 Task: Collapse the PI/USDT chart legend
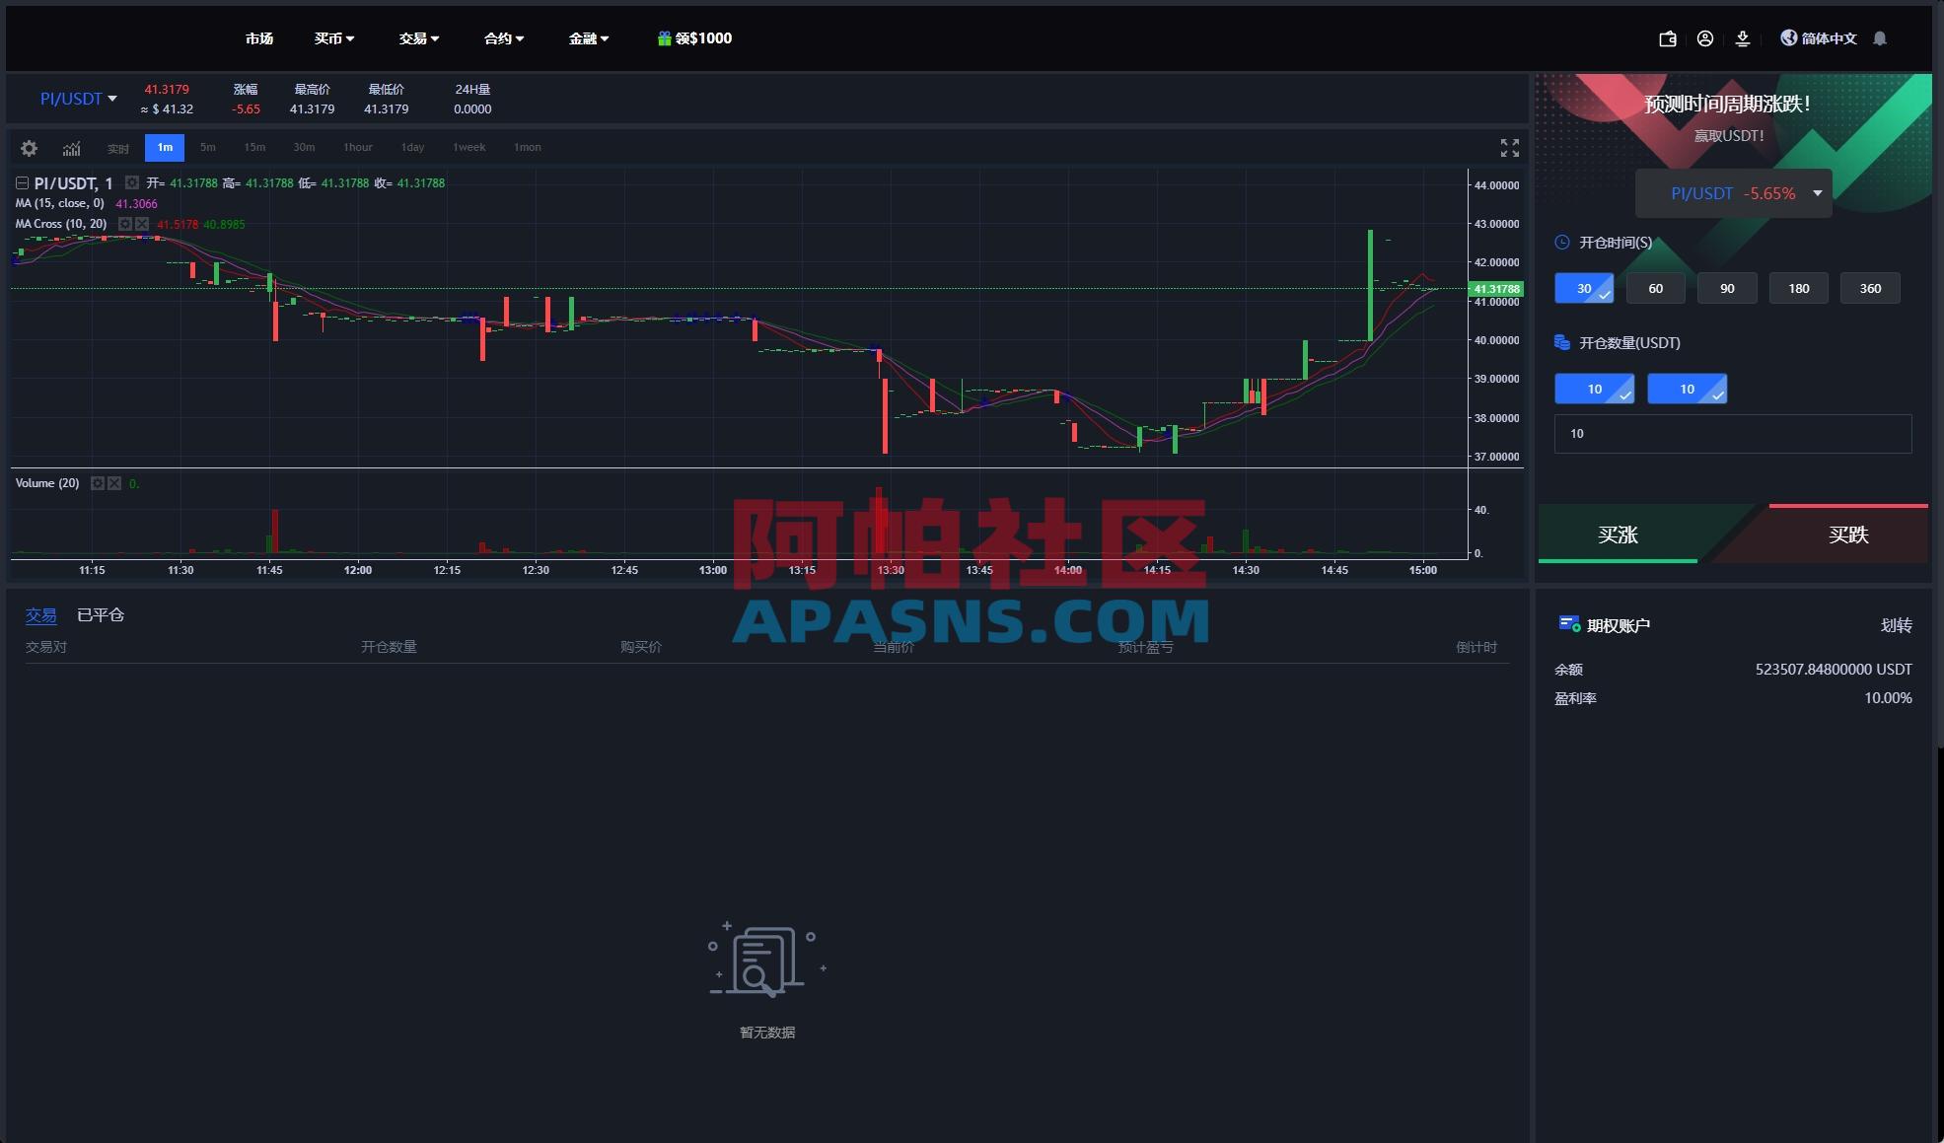click(x=20, y=182)
